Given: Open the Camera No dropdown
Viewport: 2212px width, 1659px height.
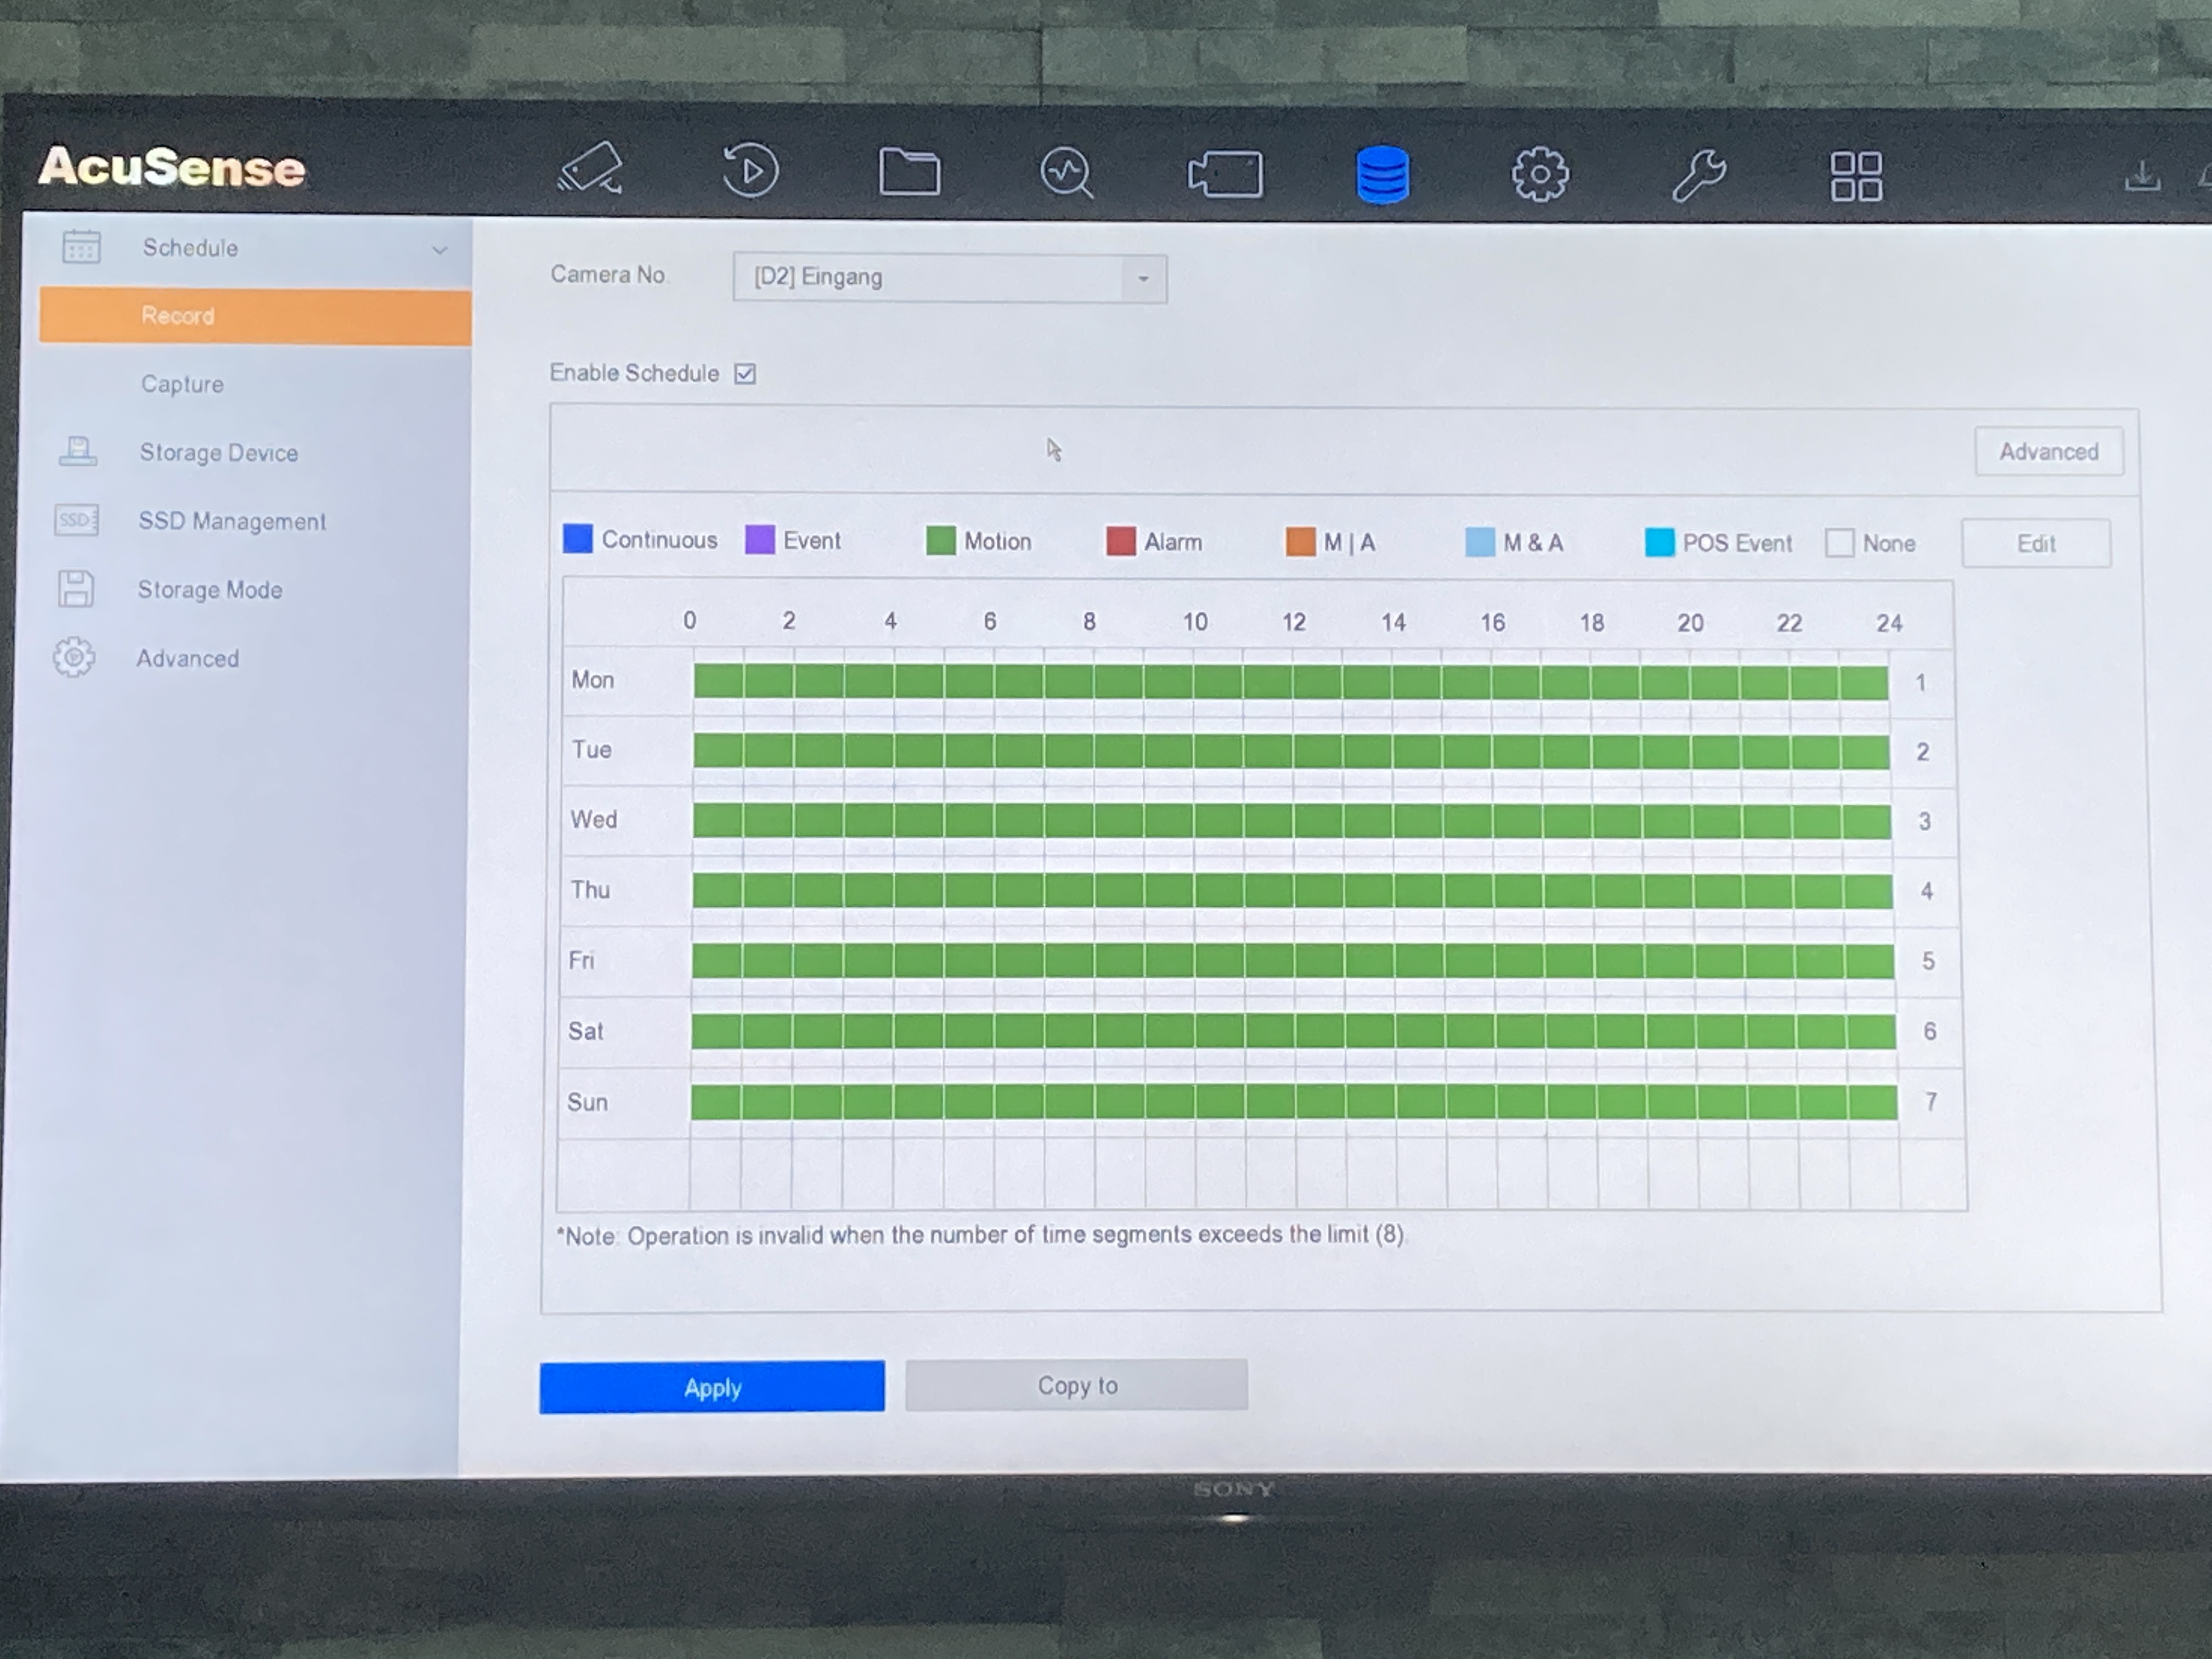Looking at the screenshot, I should click(950, 278).
